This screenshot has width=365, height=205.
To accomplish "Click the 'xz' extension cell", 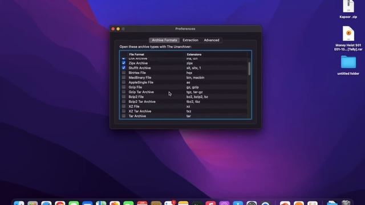I will tap(188, 106).
